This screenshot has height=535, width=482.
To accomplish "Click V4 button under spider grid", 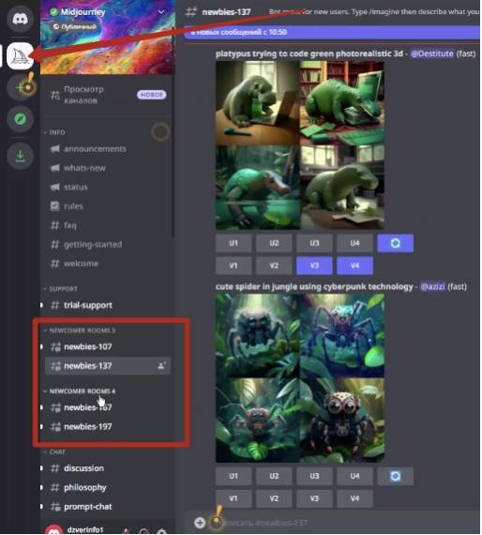I will click(354, 498).
